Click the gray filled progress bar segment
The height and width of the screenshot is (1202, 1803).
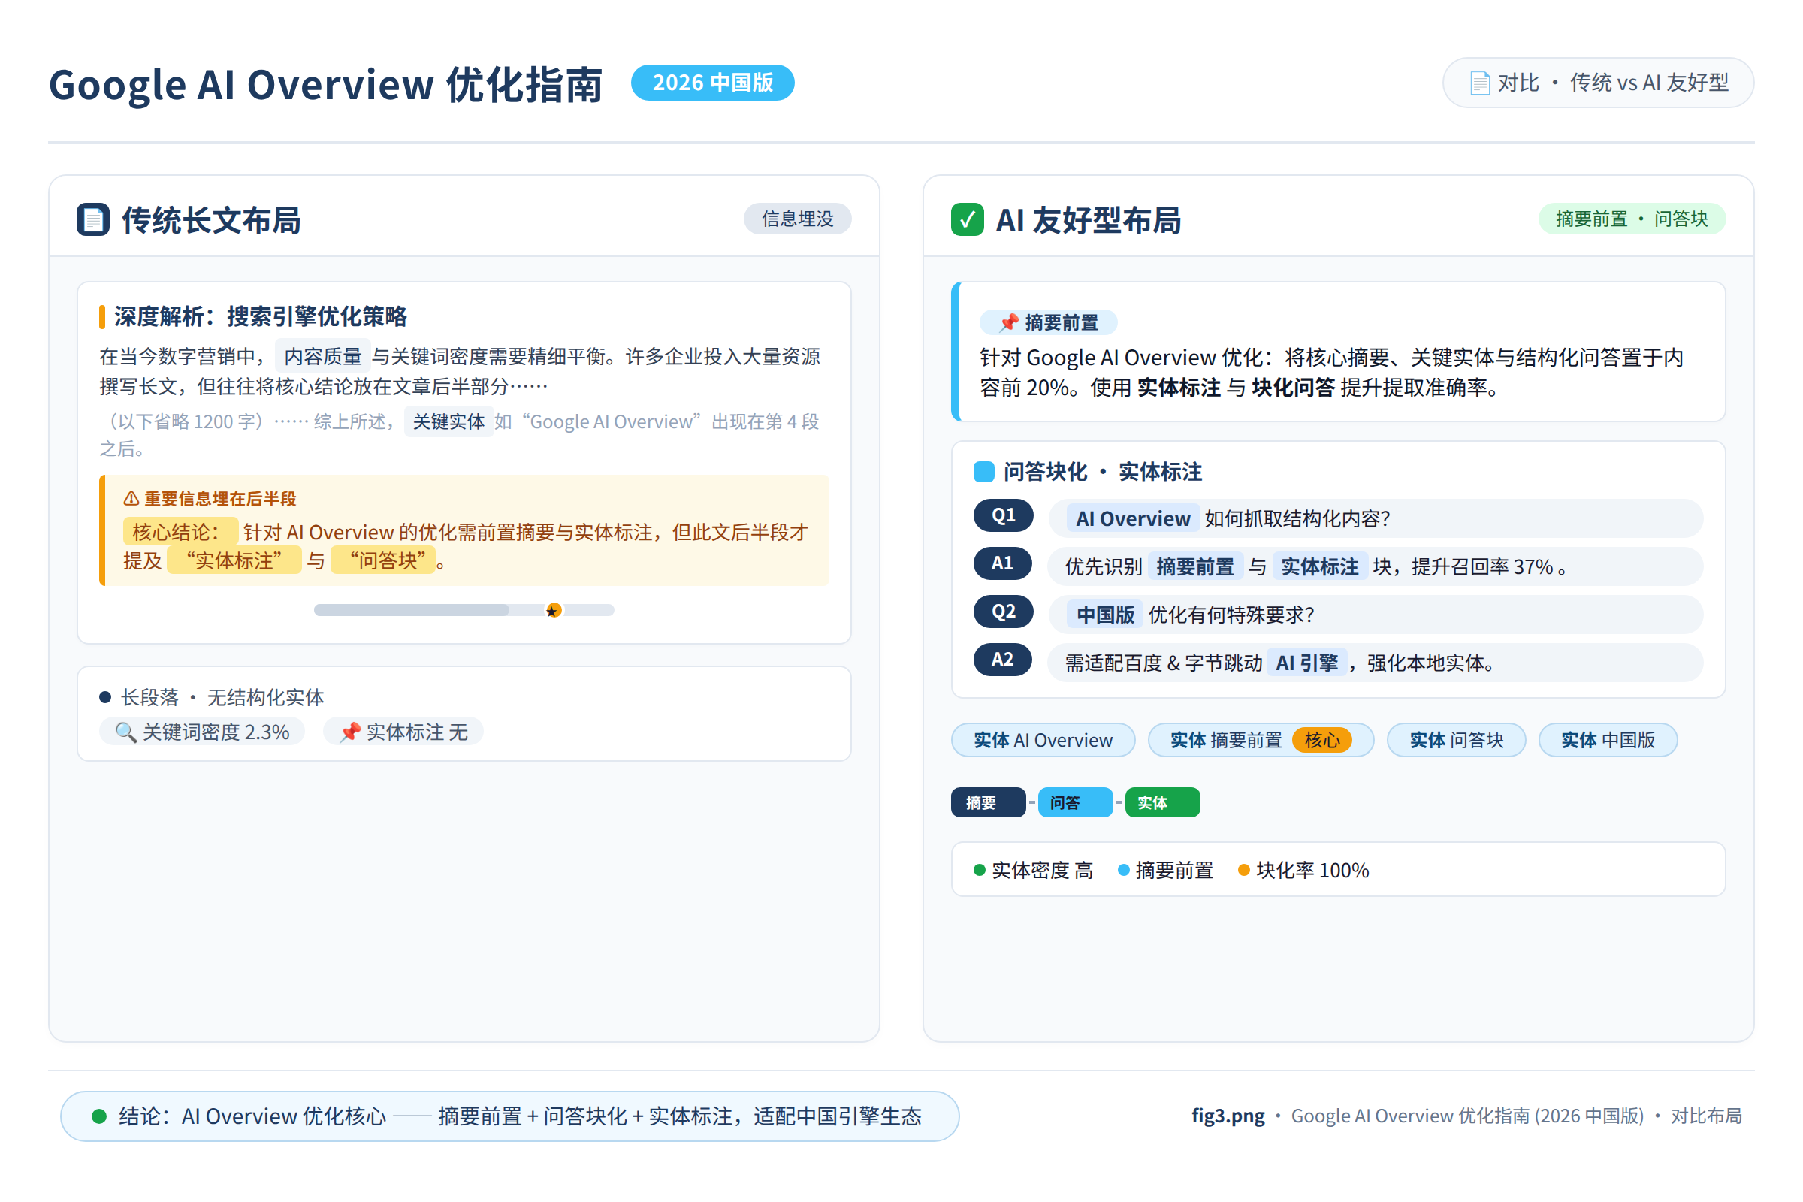click(x=412, y=610)
